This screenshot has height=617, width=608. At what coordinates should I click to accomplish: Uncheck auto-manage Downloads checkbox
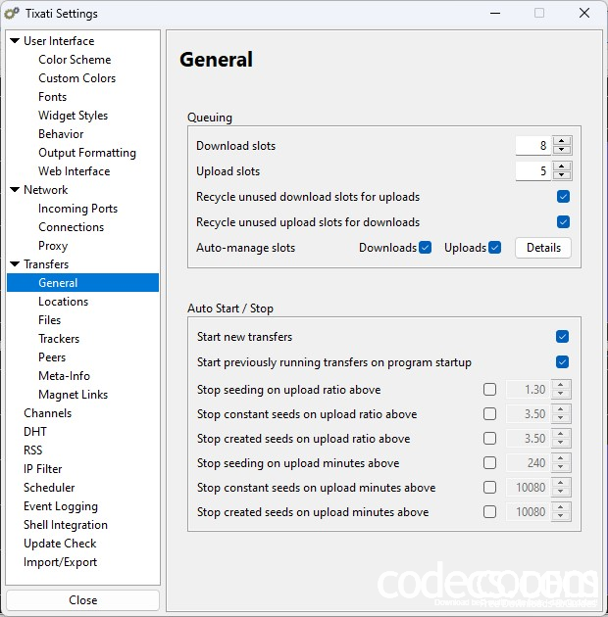pos(426,248)
